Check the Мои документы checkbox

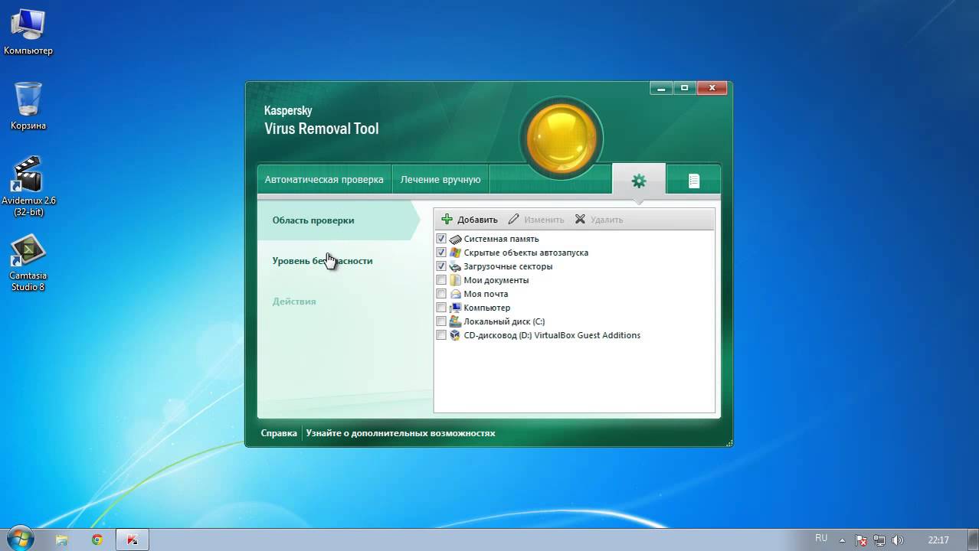coord(441,280)
